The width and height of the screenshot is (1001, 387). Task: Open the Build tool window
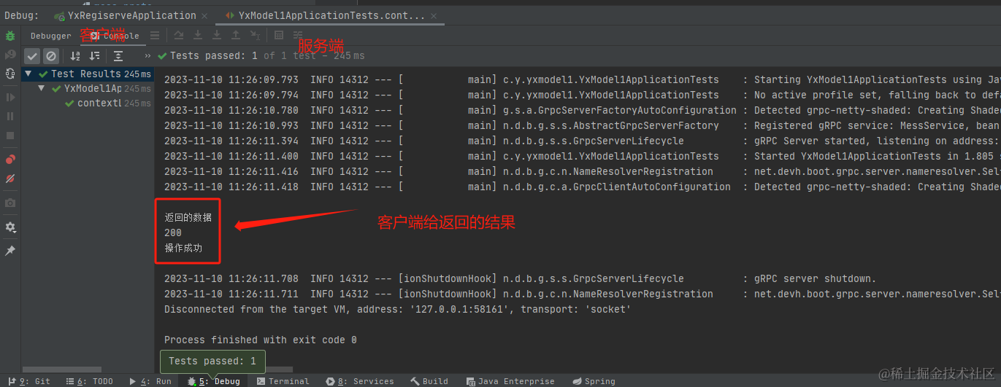tap(429, 381)
